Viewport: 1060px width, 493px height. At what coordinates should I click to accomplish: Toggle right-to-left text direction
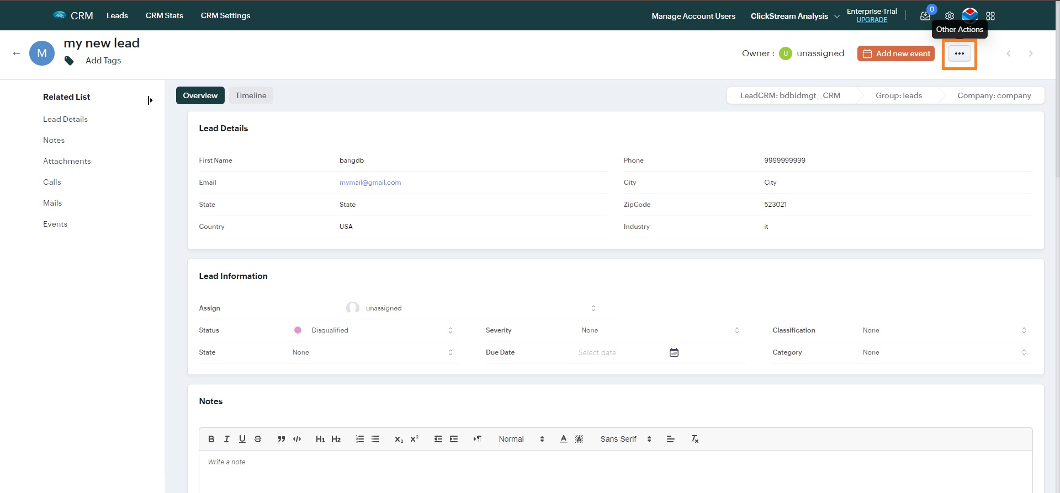(x=478, y=439)
